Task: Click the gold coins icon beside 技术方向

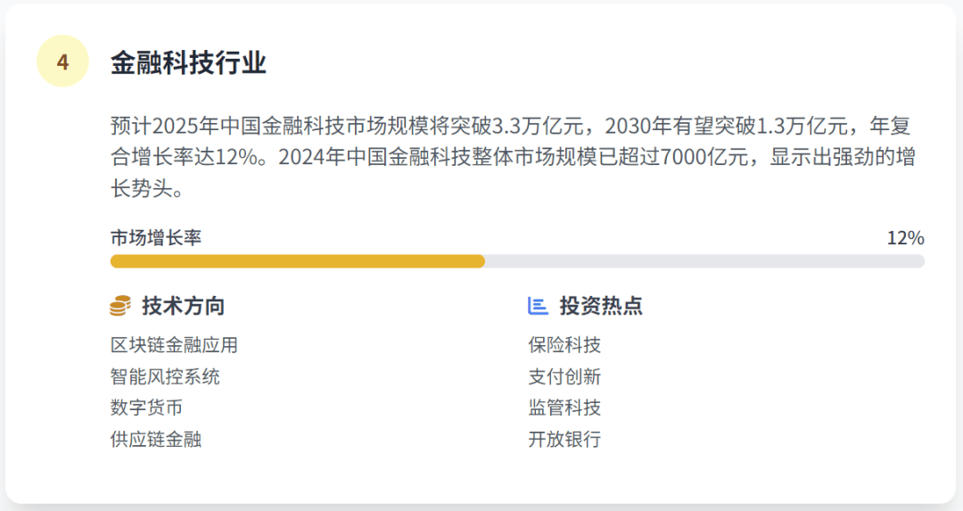Action: pyautogui.click(x=120, y=305)
